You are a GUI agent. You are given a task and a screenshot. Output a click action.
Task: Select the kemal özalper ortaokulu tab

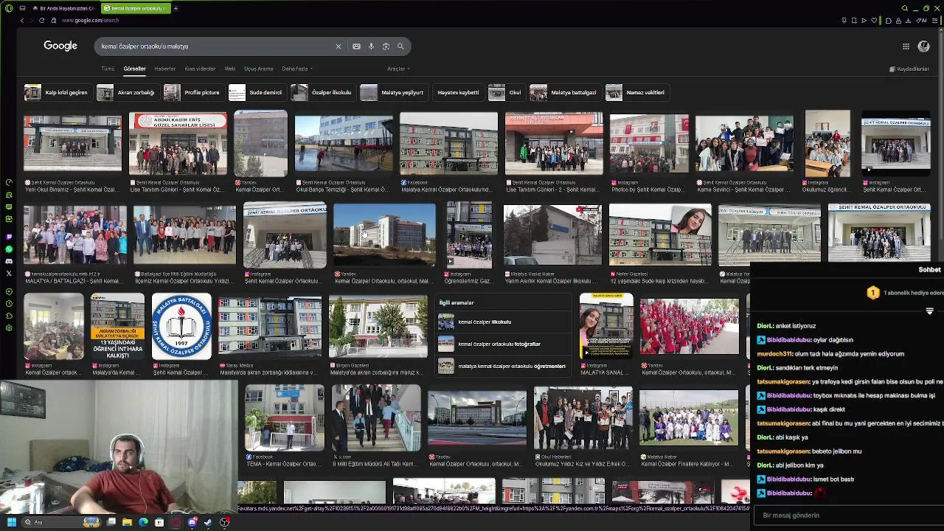coord(135,8)
